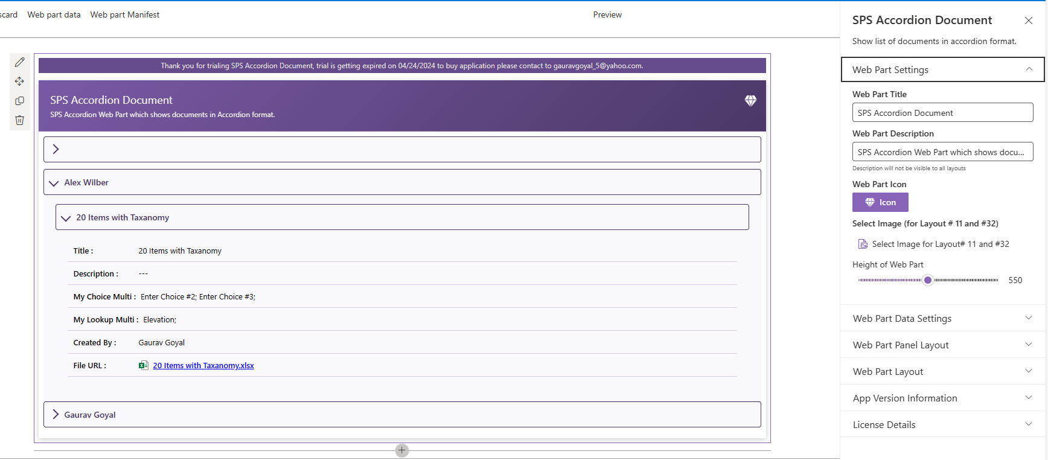Image resolution: width=1048 pixels, height=460 pixels.
Task: Expand Web Part Panel Layout section
Action: click(942, 345)
